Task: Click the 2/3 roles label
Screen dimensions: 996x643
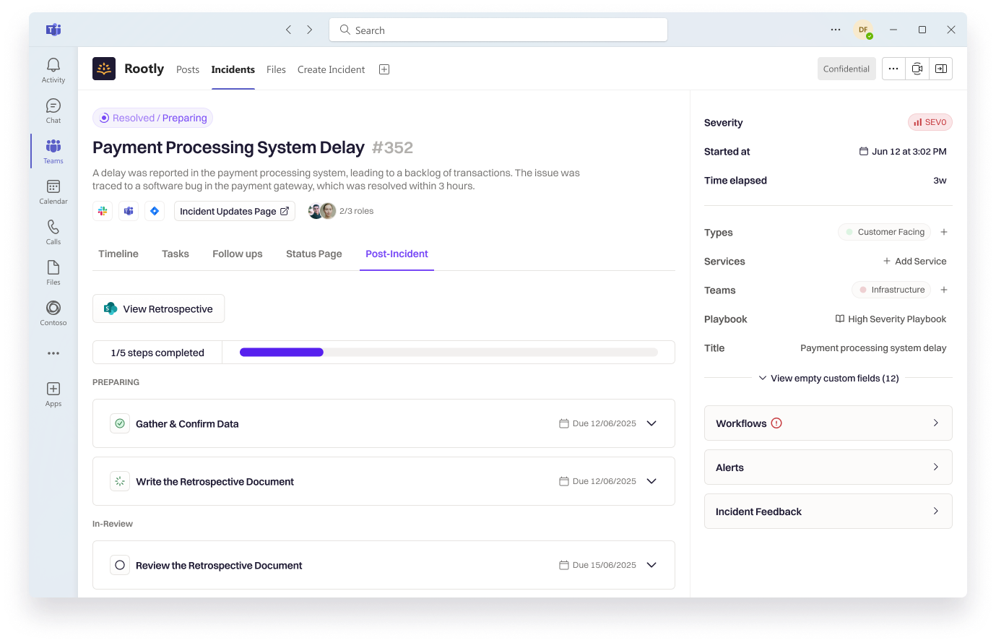Action: 357,211
